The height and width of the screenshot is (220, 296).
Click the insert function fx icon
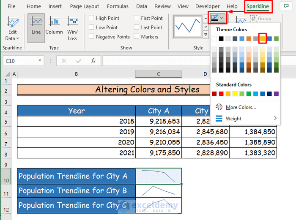point(93,61)
